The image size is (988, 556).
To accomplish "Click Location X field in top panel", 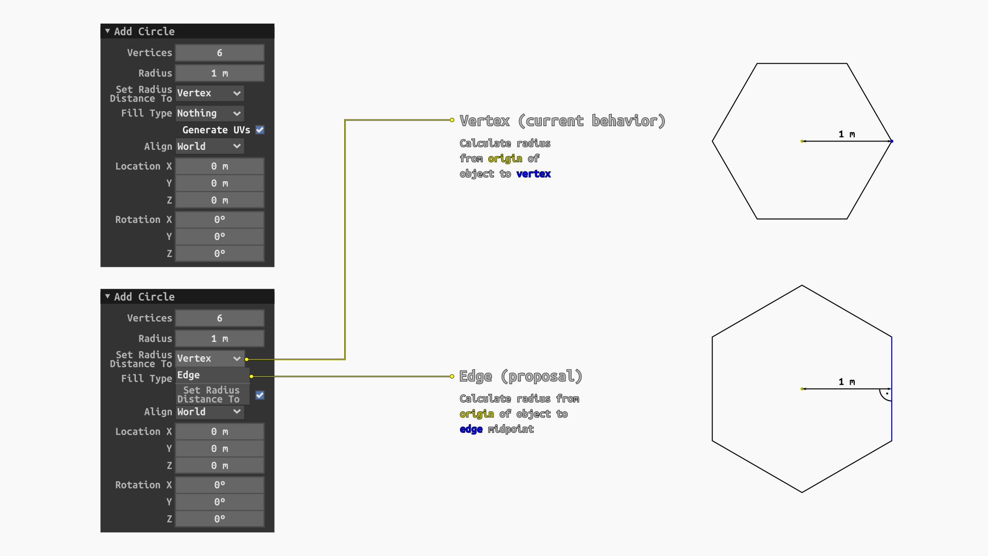I will click(x=220, y=166).
